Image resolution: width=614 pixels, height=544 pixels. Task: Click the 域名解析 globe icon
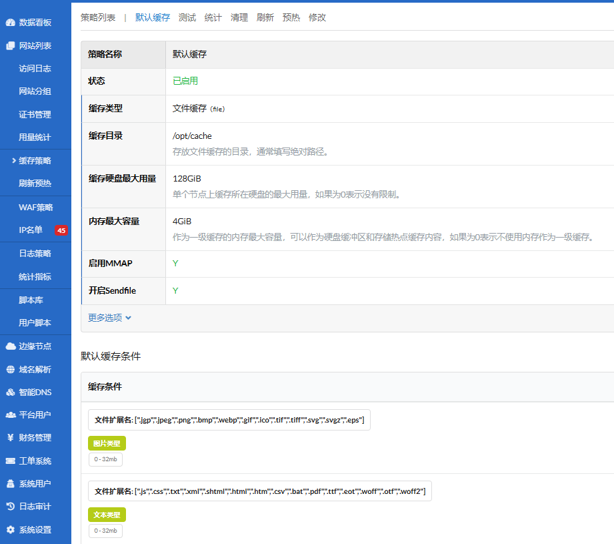(10, 370)
